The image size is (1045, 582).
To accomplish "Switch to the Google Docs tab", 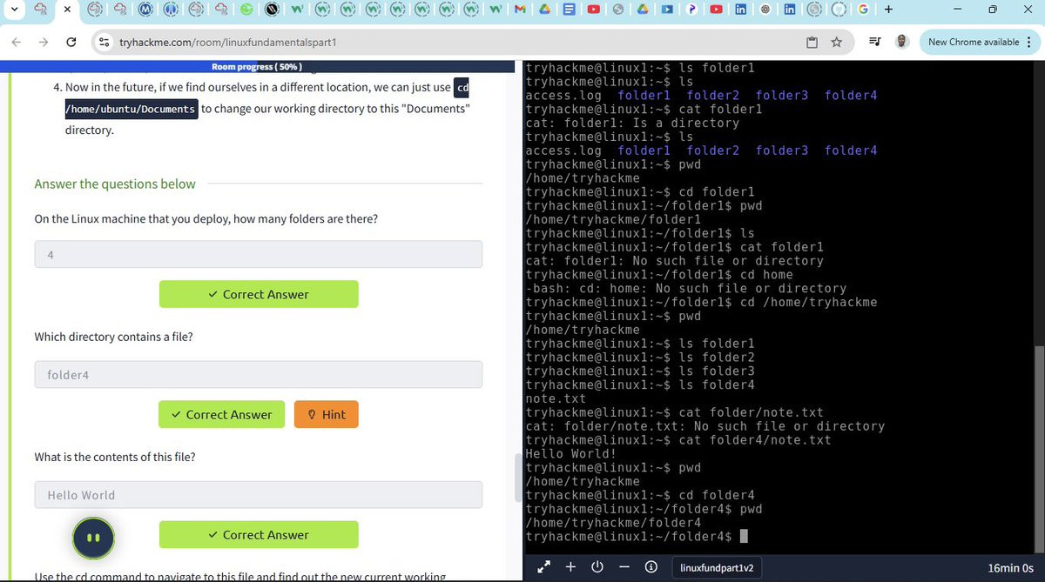I will pyautogui.click(x=569, y=10).
